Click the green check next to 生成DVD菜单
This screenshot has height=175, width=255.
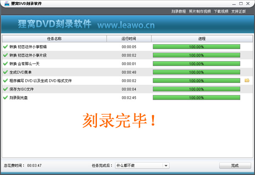pyautogui.click(x=6, y=72)
